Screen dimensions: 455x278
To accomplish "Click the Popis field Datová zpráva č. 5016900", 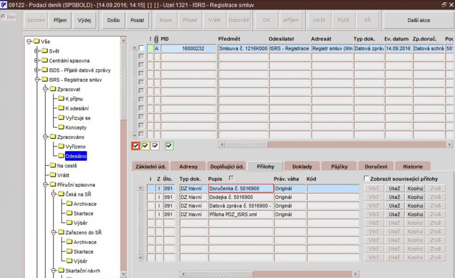I will click(x=241, y=206).
